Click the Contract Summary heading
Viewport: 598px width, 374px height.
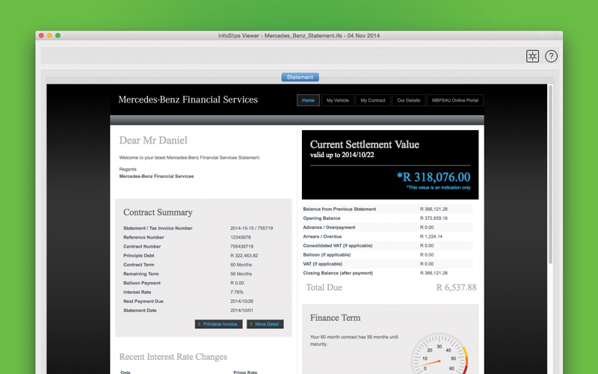(x=158, y=212)
